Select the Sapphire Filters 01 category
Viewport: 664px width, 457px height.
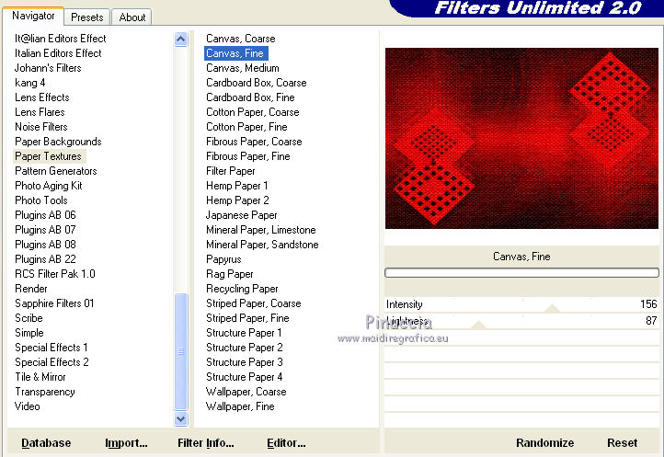tap(54, 303)
